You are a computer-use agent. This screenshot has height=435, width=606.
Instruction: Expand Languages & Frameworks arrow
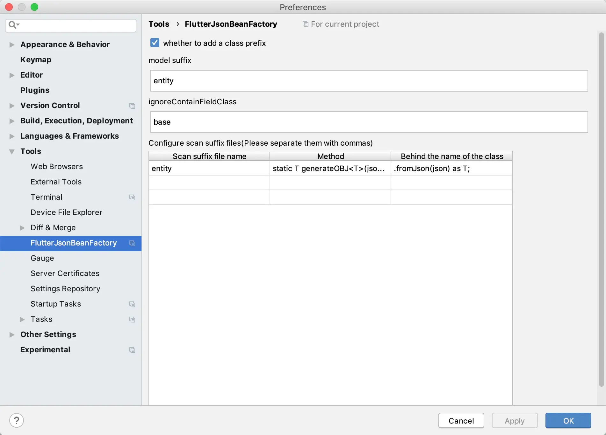pos(12,136)
